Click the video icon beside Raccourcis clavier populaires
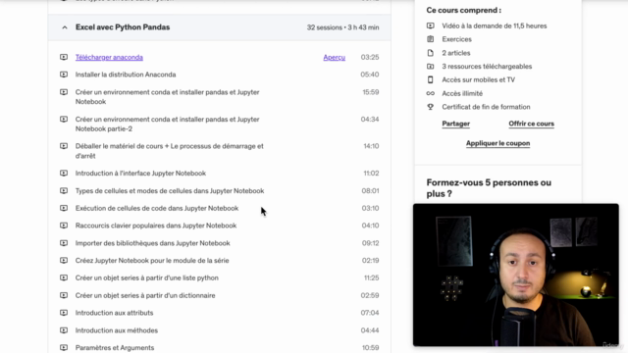 [64, 226]
